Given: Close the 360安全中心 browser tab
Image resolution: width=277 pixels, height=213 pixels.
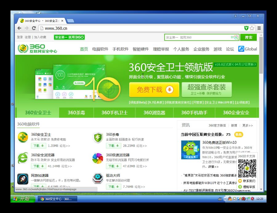Looking at the screenshot, I should tap(62, 21).
